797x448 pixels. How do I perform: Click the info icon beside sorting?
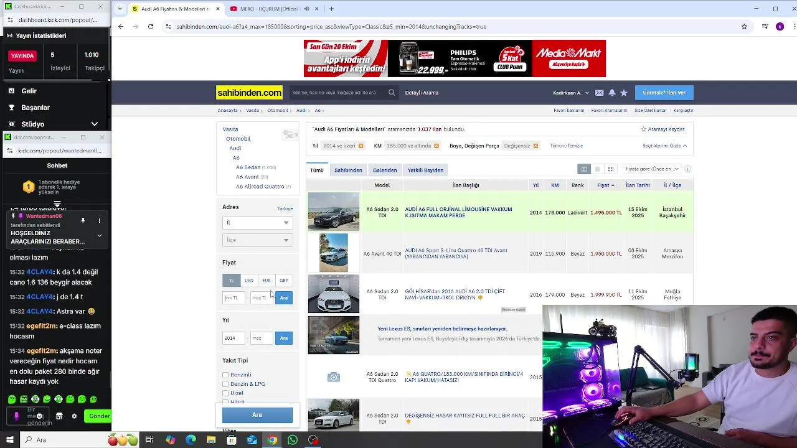(687, 169)
